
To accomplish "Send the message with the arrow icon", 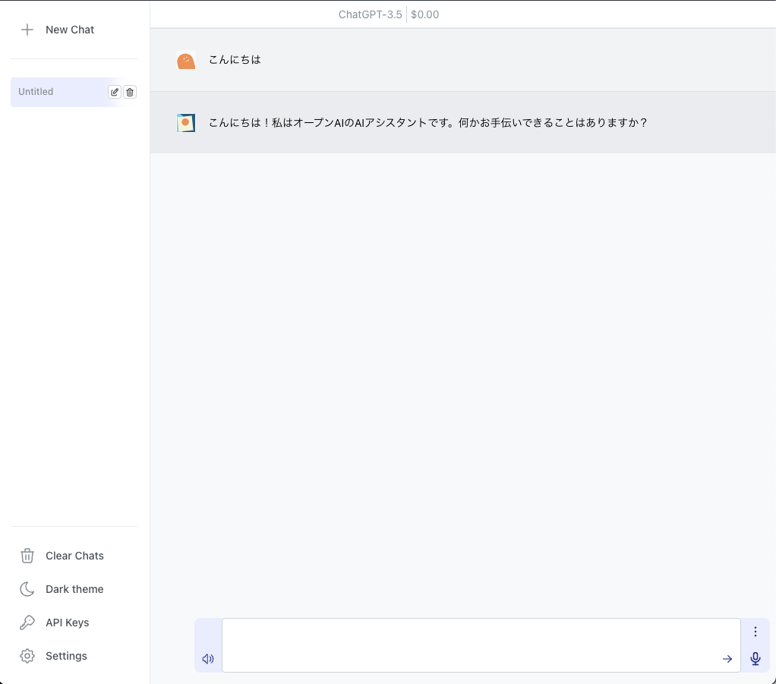I will (727, 659).
